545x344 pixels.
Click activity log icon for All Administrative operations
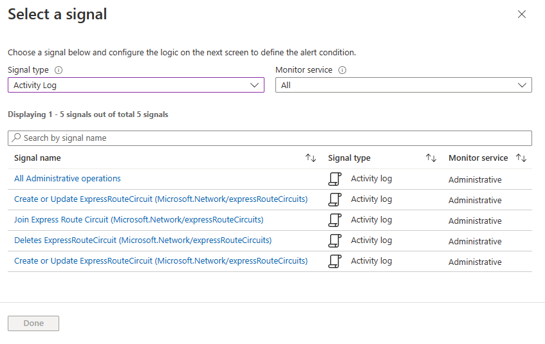335,179
